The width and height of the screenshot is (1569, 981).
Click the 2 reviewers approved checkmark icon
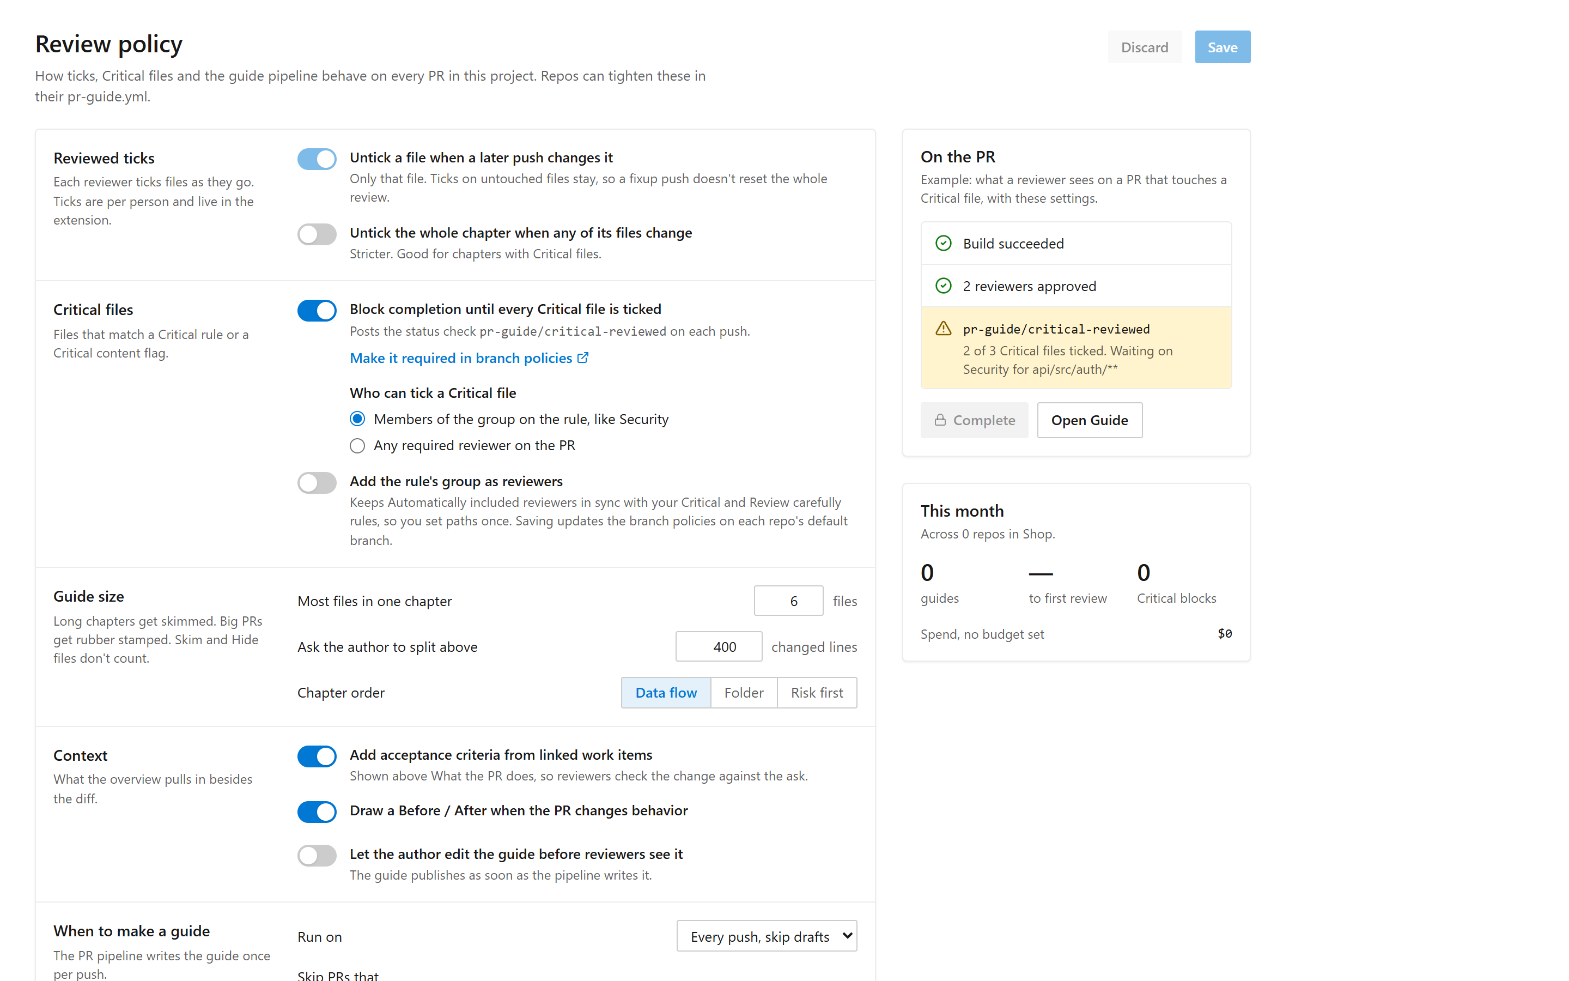point(944,286)
